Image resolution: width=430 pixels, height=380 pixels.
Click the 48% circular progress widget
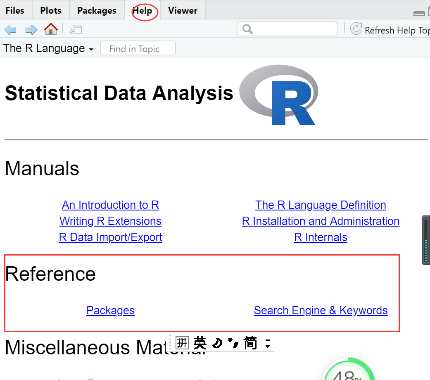(x=348, y=369)
